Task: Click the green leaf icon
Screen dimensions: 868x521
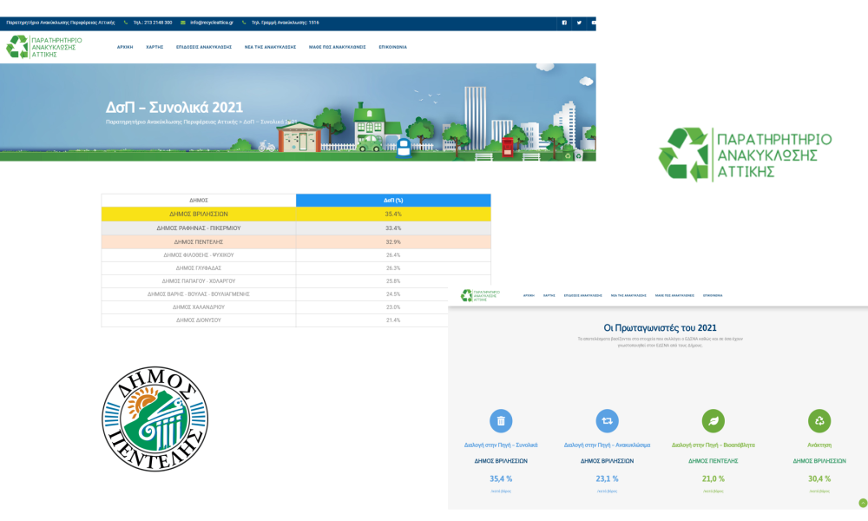Action: 713,421
